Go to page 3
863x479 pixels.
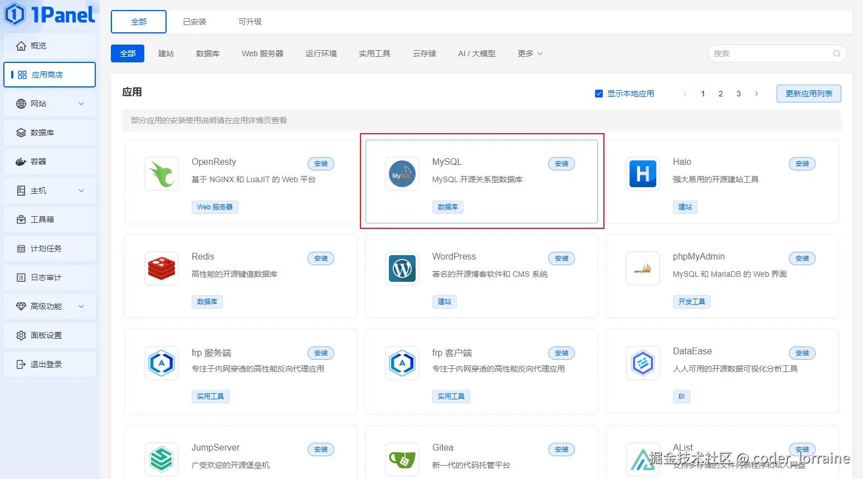[739, 94]
